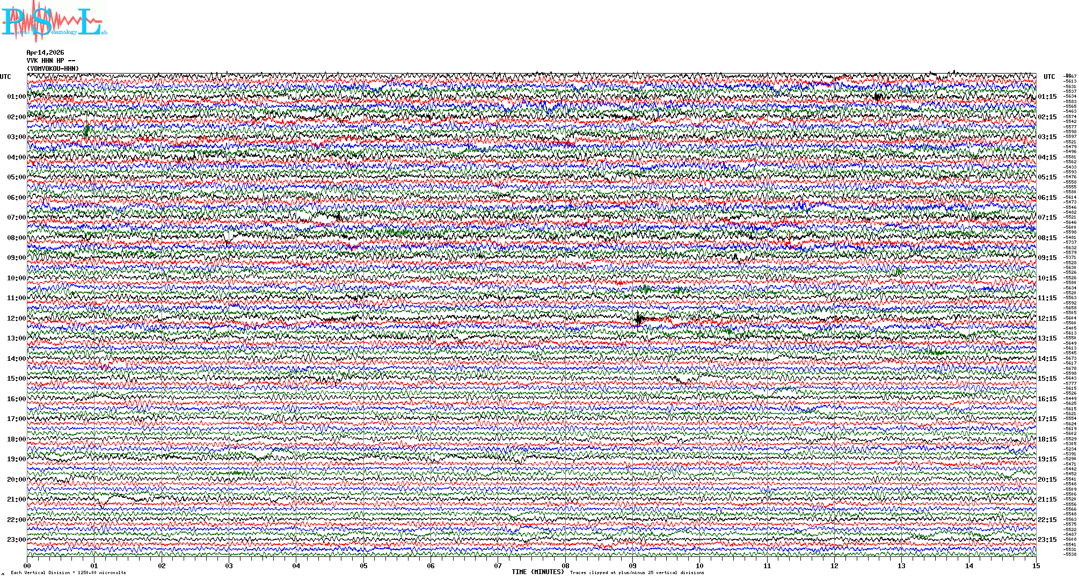Image resolution: width=1079 pixels, height=580 pixels.
Task: Click the 12:15 label on right axis
Action: click(1047, 318)
